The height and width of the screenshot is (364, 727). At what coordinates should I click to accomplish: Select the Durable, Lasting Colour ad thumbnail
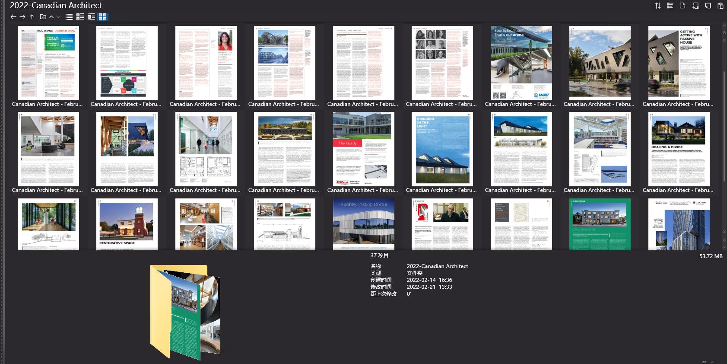tap(363, 224)
